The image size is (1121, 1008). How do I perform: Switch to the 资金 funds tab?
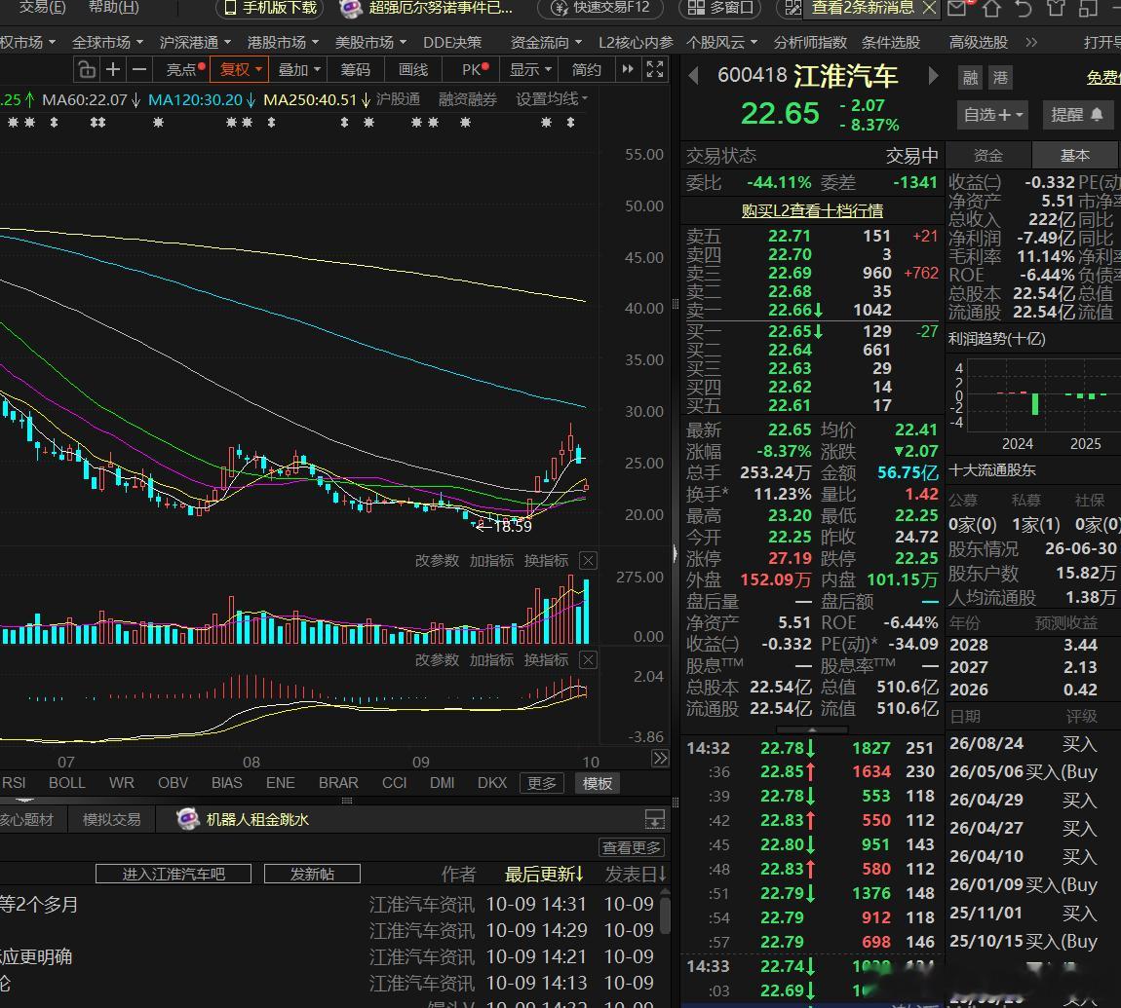coord(988,155)
